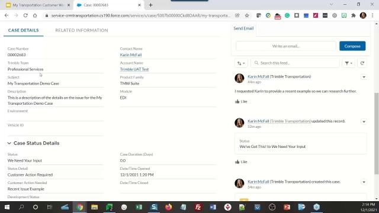The width and height of the screenshot is (379, 213).
Task: Bookmark this page with the star icon
Action: click(x=247, y=15)
